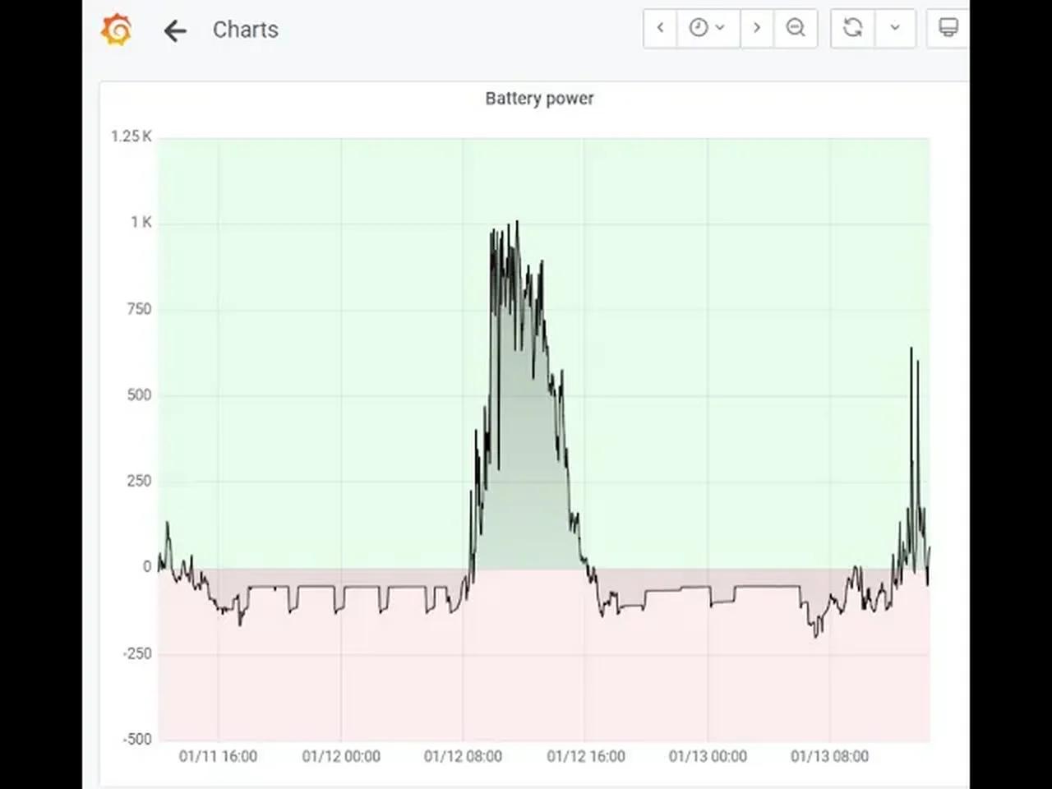The image size is (1052, 789).
Task: Zoom out the time range with magnifier icon
Action: coord(796,27)
